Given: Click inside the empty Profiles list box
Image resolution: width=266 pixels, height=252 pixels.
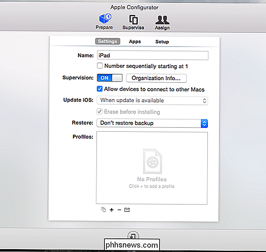Looking at the screenshot, I should (152, 168).
